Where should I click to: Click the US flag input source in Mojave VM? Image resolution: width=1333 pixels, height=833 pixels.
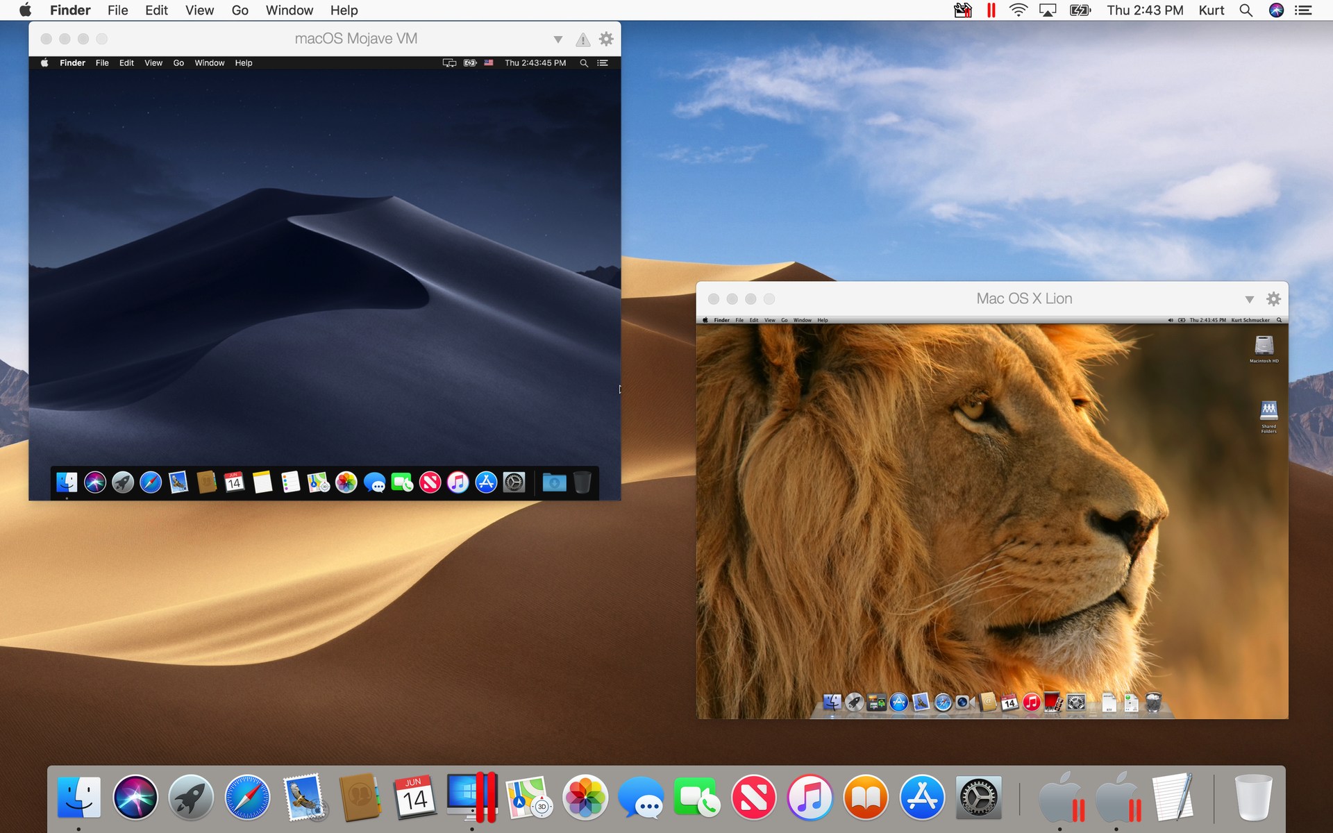coord(489,63)
